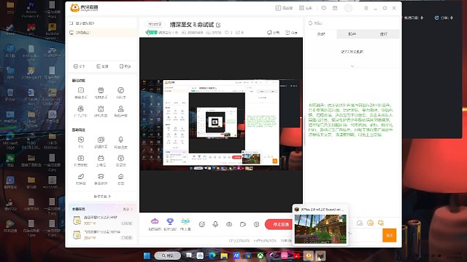This screenshot has width=467, height=262.
Task: Click the share icon above the preview
Action: (x=291, y=32)
